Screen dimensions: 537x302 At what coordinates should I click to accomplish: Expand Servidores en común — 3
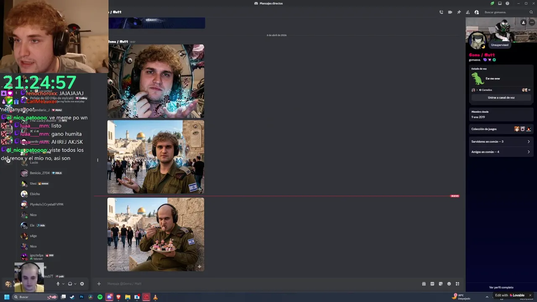501,141
